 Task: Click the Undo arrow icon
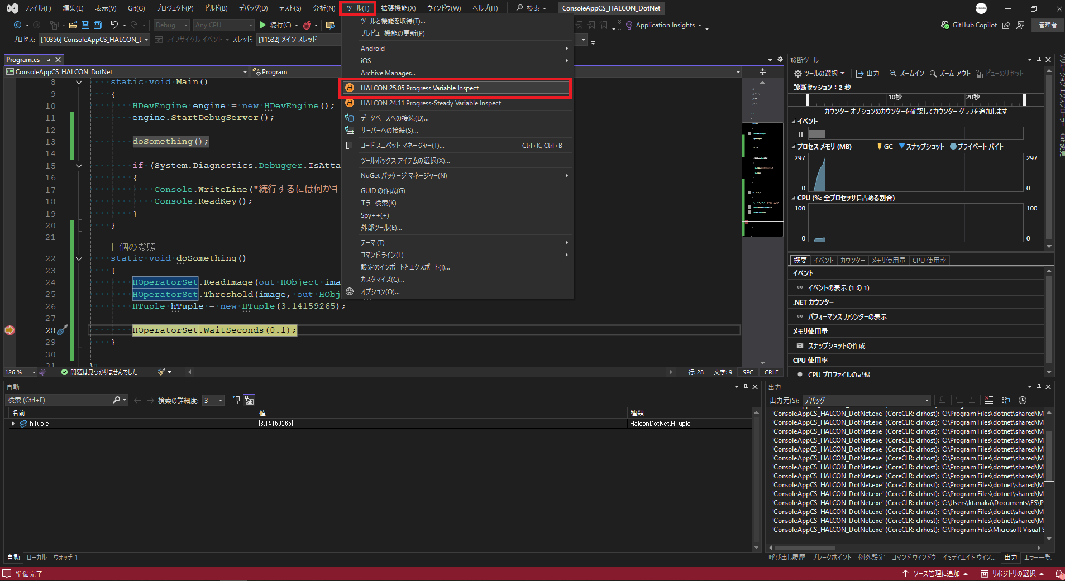coord(114,25)
